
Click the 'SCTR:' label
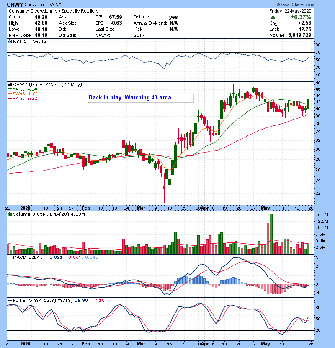(139, 35)
